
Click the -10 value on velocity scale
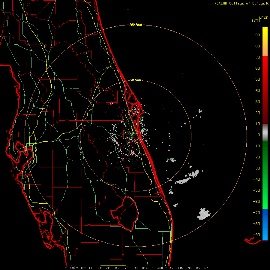256,146
